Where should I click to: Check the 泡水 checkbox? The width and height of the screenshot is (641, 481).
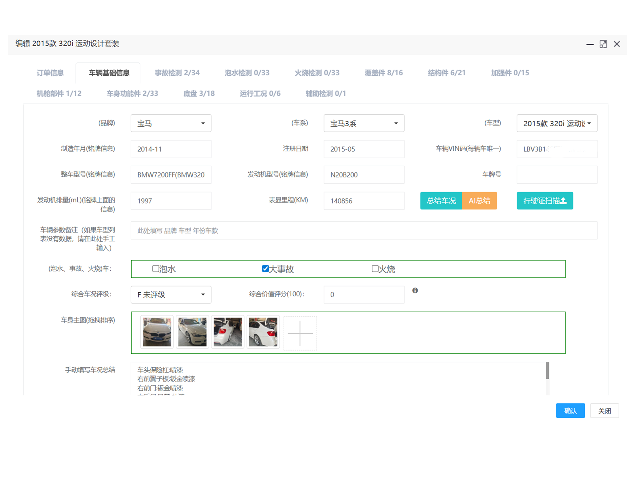155,269
